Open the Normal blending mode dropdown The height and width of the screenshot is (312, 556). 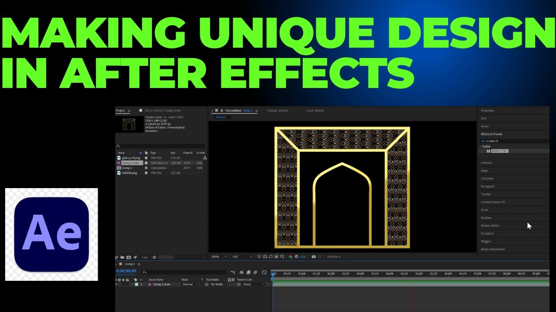[x=190, y=284]
